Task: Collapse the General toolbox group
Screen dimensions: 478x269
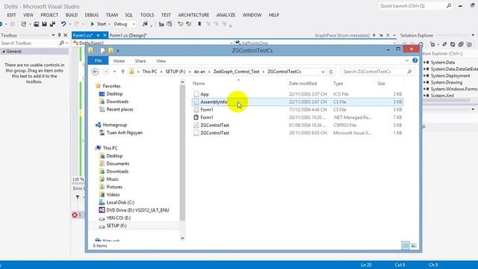Action: coord(4,52)
